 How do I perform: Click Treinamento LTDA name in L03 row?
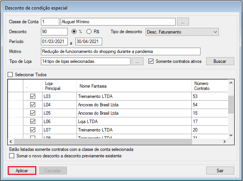click(134, 96)
